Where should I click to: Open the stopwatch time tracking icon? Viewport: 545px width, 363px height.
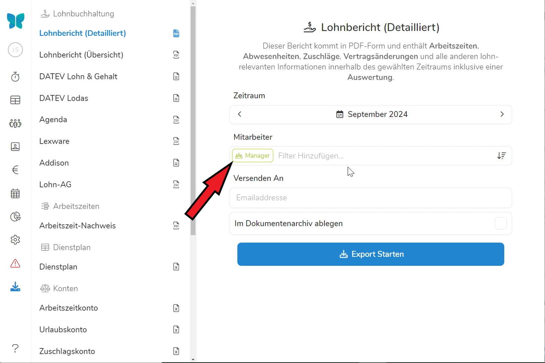coord(15,77)
